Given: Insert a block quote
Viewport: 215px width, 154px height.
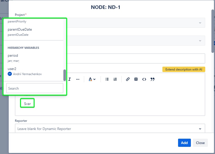Looking at the screenshot, I should pos(152,79).
